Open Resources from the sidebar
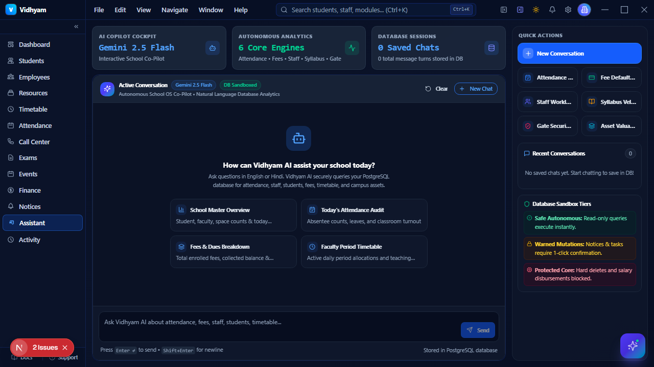This screenshot has height=367, width=654. 42,93
